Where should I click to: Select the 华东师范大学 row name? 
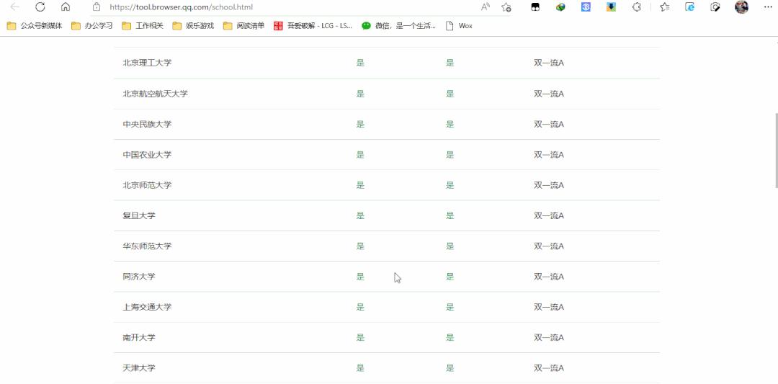coord(148,246)
